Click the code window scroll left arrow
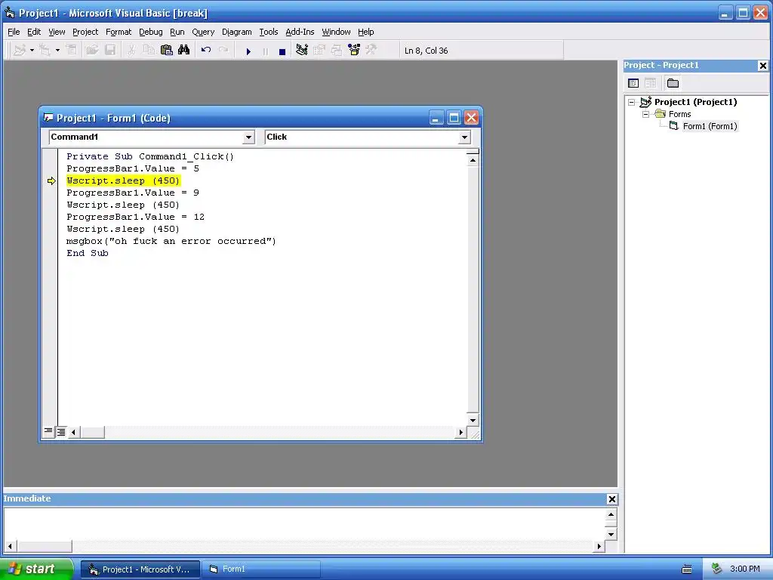This screenshot has width=773, height=580. 73,433
